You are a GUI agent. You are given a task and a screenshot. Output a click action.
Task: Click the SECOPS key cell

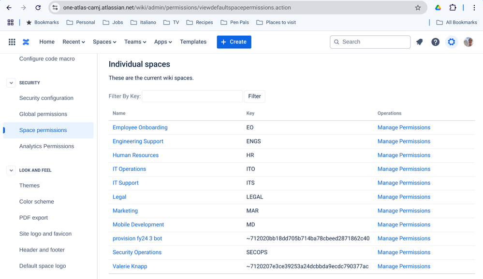tap(257, 252)
